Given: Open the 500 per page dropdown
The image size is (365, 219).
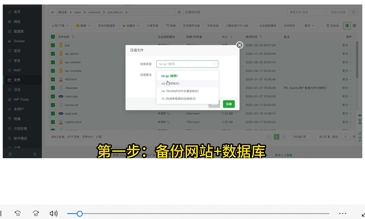Looking at the screenshot, I should (303, 137).
